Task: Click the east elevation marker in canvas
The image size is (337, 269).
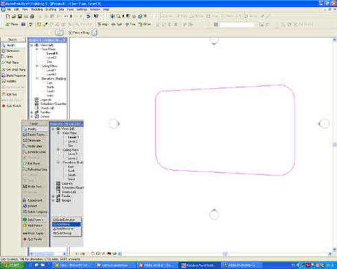Action: pyautogui.click(x=324, y=124)
